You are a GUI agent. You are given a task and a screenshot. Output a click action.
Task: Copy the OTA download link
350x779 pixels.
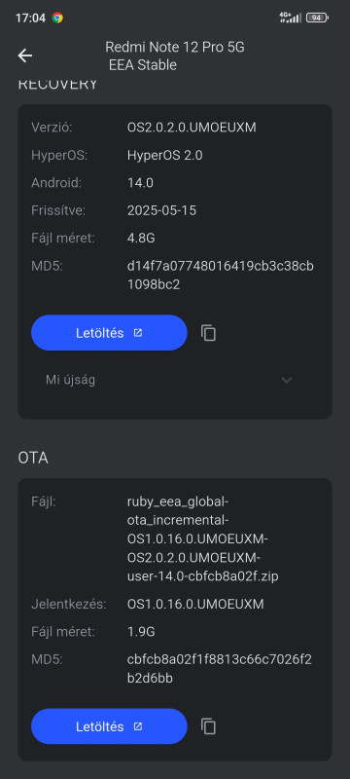209,726
